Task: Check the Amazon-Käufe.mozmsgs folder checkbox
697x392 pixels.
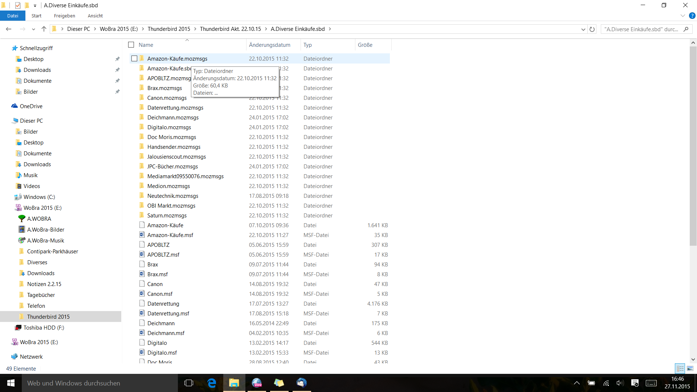Action: [x=134, y=58]
